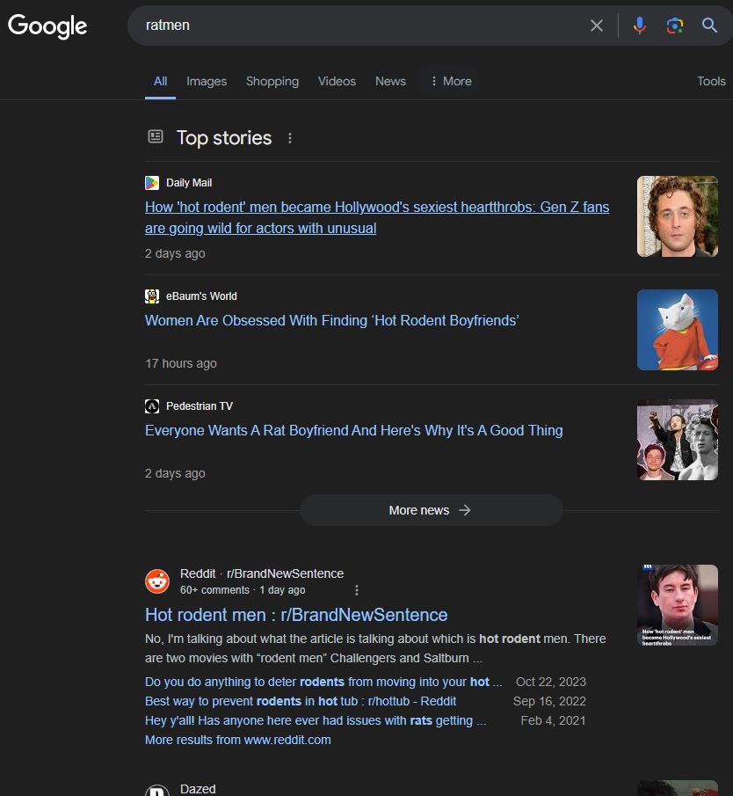The height and width of the screenshot is (796, 733).
Task: Click the eBaum's World source name
Action: 201,296
